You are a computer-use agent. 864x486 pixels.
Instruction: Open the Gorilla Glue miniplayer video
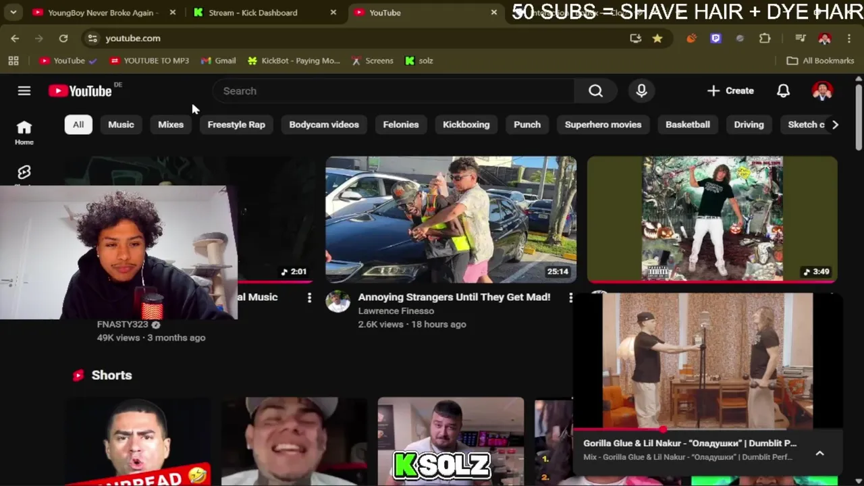point(707,360)
